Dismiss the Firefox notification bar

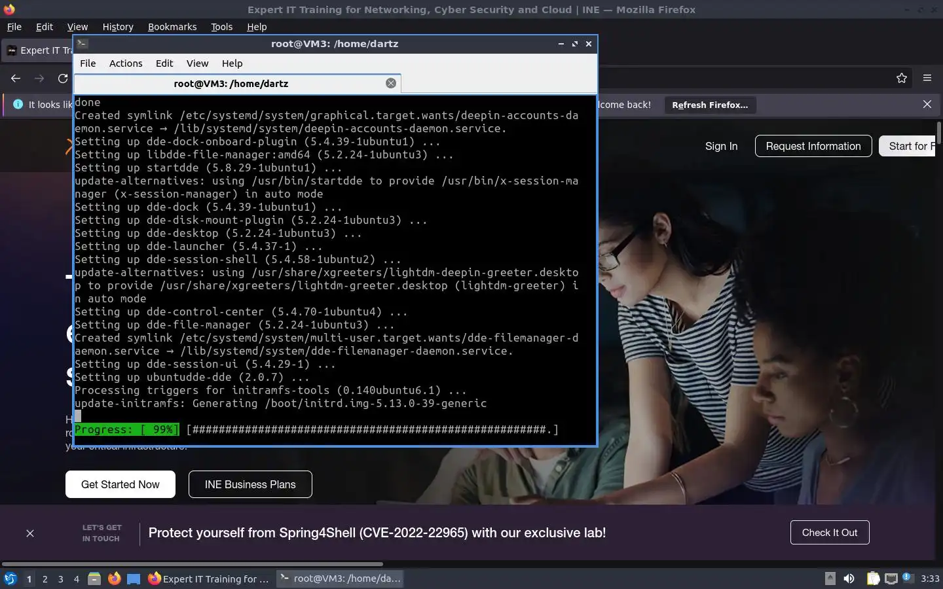(927, 105)
